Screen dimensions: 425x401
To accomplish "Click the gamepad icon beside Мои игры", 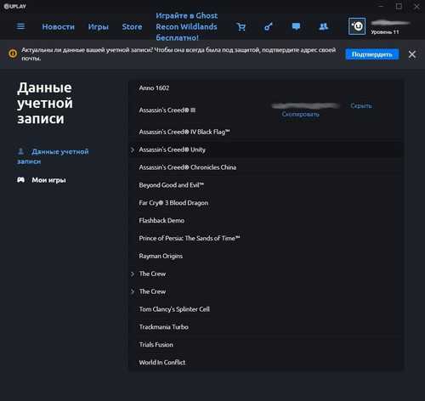I will tap(20, 180).
